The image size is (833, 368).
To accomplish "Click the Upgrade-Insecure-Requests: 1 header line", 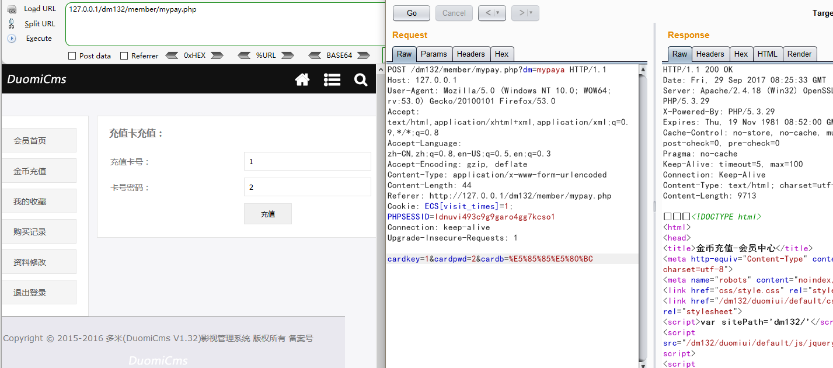I will point(452,238).
